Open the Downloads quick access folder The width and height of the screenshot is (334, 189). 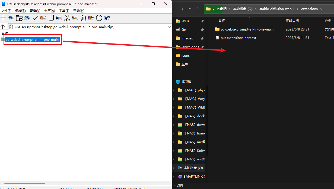coord(190,47)
